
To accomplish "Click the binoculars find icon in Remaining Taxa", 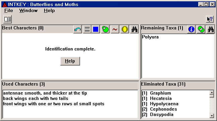I will 211,29.
